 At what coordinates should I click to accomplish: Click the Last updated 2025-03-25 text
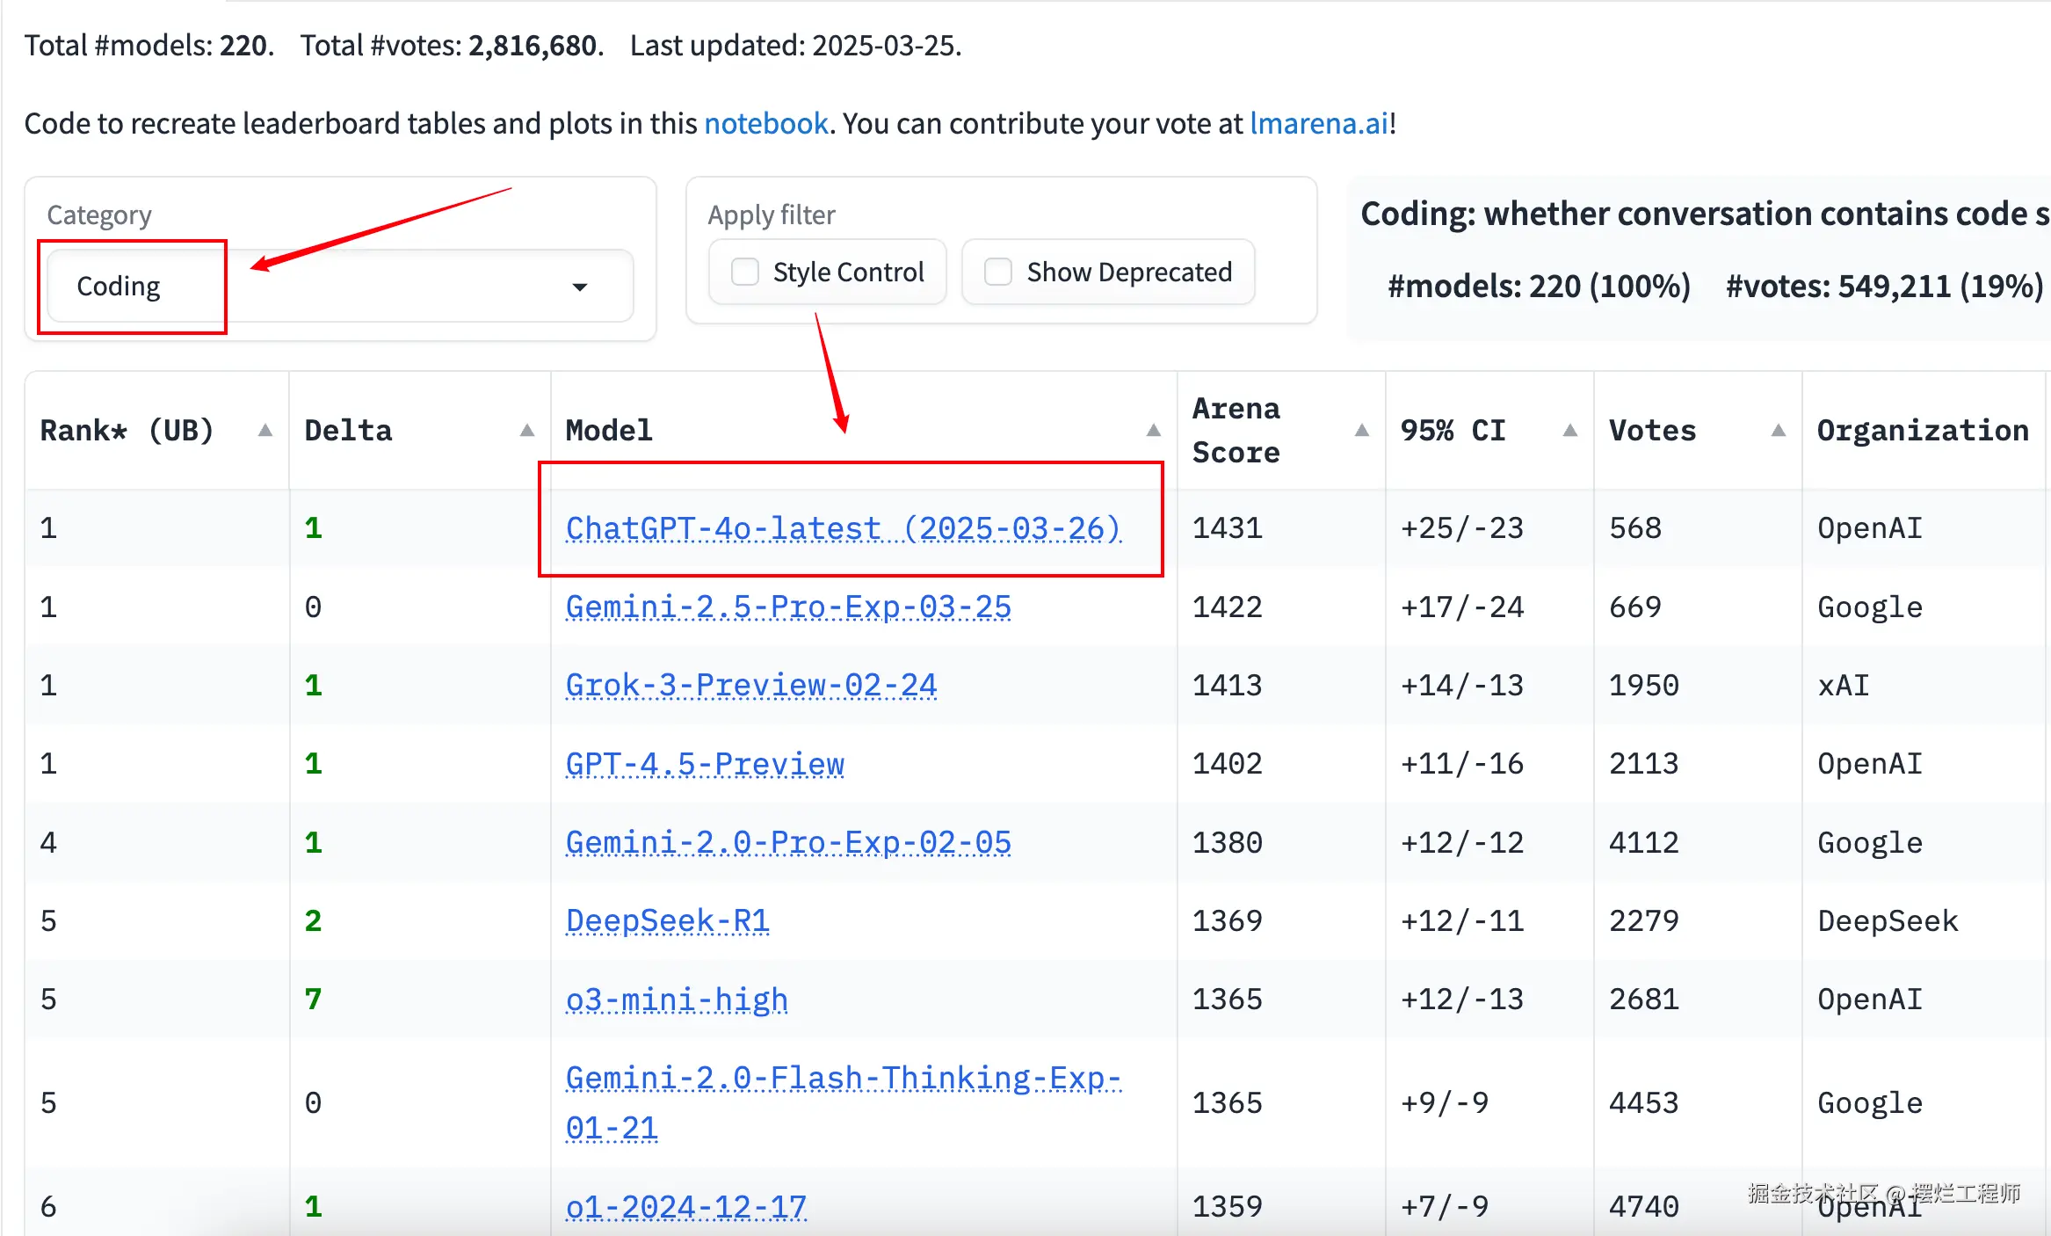tap(796, 45)
